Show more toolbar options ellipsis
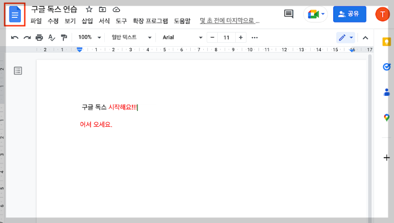Viewport: 394px width, 223px height. click(254, 38)
